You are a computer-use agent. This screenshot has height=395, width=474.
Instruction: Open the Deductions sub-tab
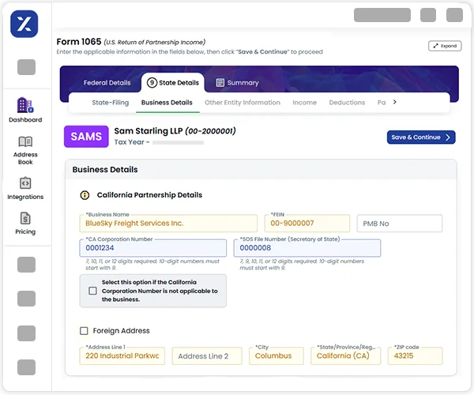tap(347, 103)
